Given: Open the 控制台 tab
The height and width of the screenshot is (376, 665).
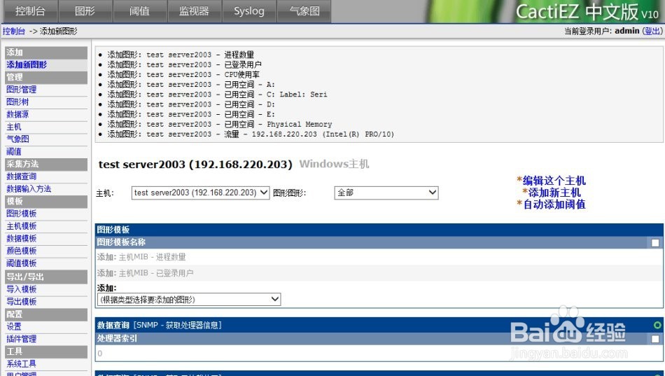Looking at the screenshot, I should pyautogui.click(x=30, y=11).
